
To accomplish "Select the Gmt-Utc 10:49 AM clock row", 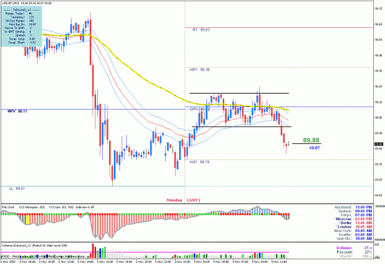I will (x=355, y=239).
